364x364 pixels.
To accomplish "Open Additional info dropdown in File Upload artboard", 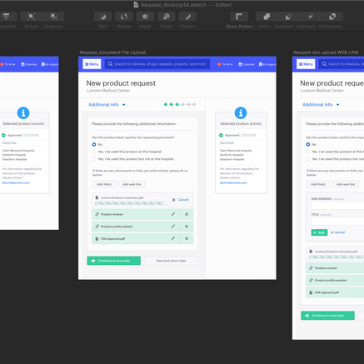I will tap(107, 105).
